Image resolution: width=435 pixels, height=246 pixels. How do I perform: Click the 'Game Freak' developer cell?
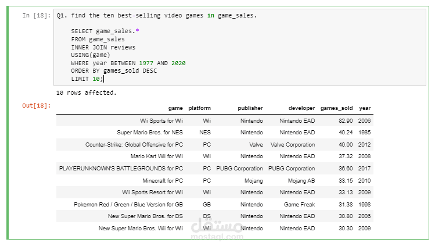coord(299,205)
